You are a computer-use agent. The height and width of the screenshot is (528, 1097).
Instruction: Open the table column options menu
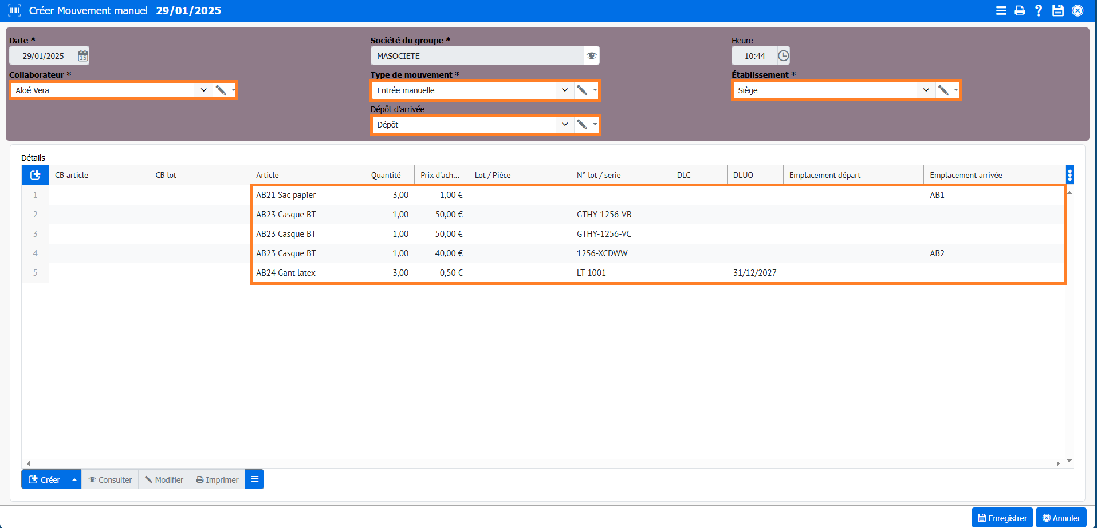coord(1070,175)
